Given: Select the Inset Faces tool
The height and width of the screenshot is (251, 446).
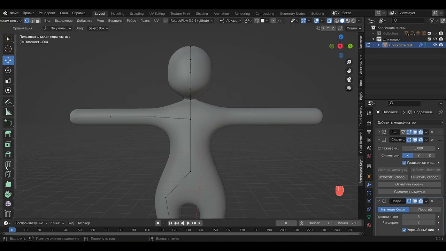Looking at the screenshot, I should point(8,144).
